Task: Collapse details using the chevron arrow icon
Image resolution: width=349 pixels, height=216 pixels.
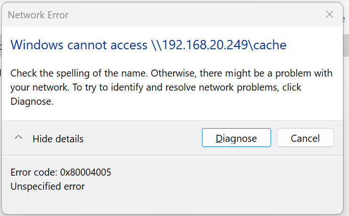Action: click(18, 138)
